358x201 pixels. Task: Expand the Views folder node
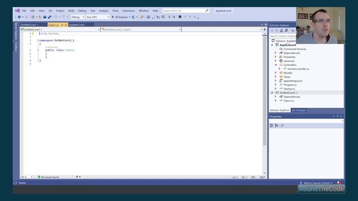[276, 77]
